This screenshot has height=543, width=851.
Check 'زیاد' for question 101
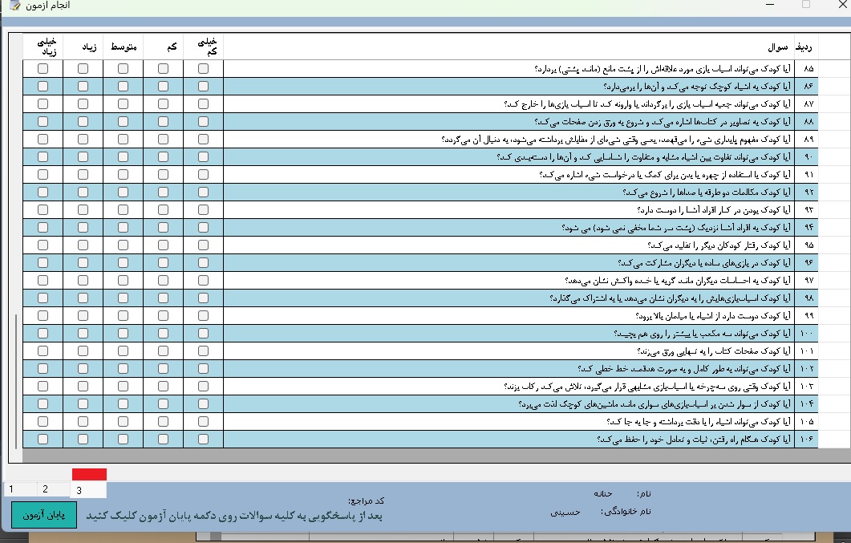83,351
